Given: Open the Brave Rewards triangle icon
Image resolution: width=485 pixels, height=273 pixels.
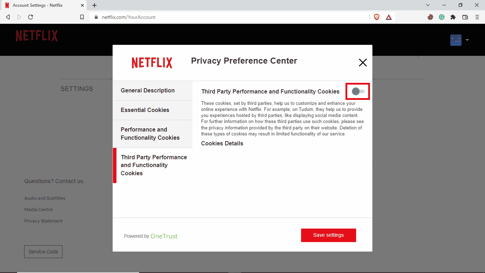Looking at the screenshot, I should pos(389,17).
